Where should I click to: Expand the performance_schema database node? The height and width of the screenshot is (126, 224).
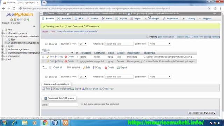(2, 49)
